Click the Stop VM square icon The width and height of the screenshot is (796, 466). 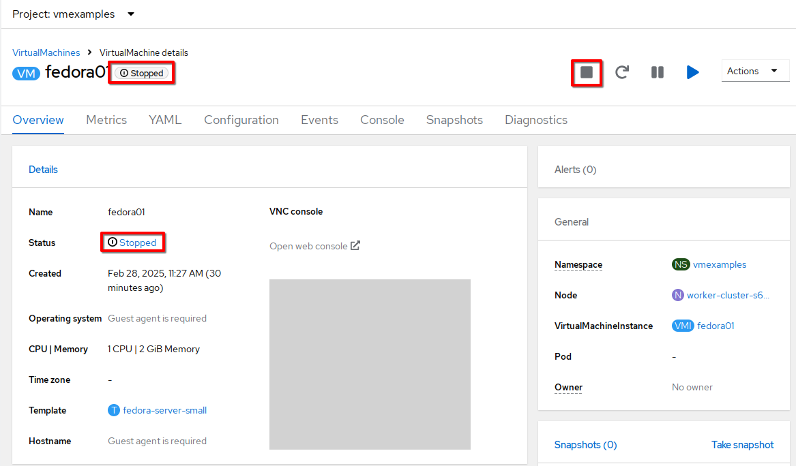tap(587, 72)
